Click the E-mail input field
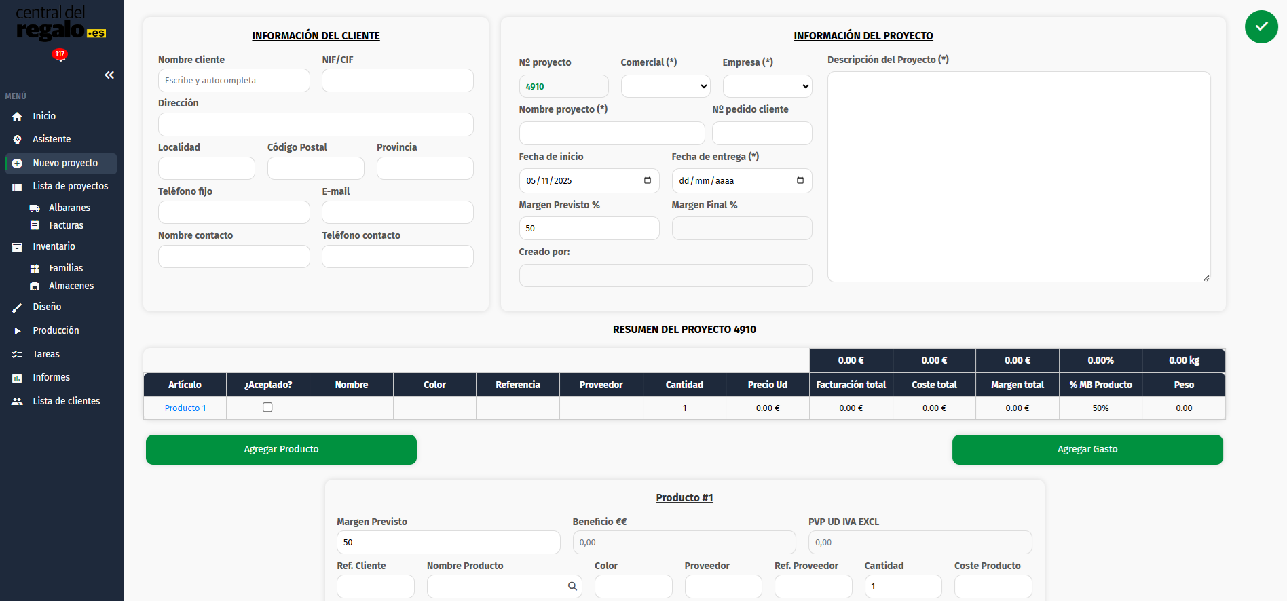The image size is (1287, 601). point(397,212)
